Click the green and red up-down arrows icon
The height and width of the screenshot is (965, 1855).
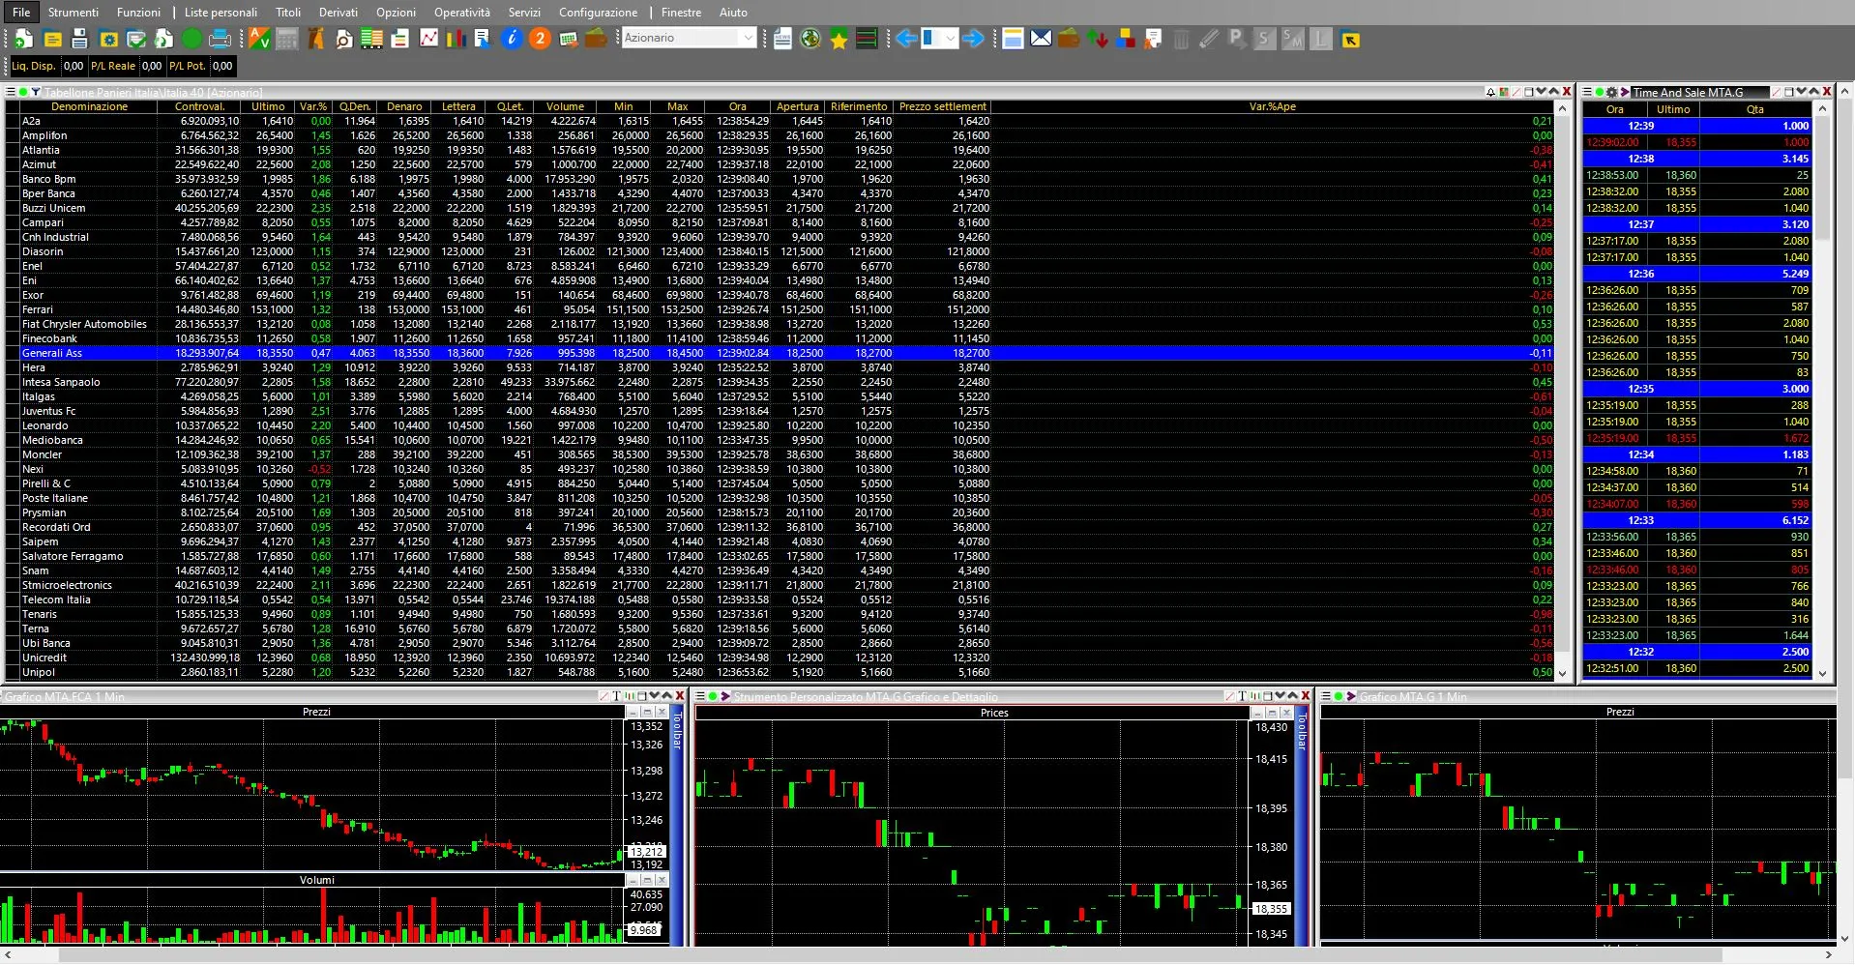[x=1098, y=39]
